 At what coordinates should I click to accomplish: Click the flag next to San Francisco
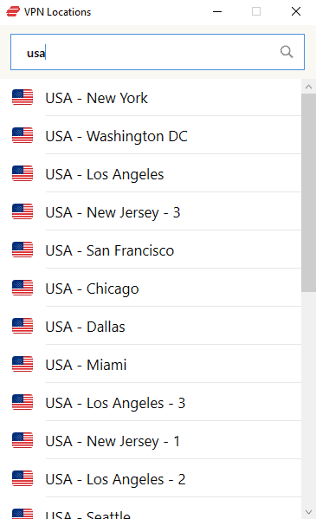(23, 250)
